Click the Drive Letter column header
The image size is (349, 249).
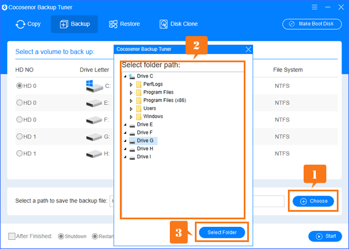[94, 70]
